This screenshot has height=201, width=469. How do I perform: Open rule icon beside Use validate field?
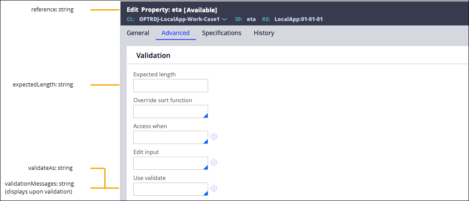(x=214, y=188)
